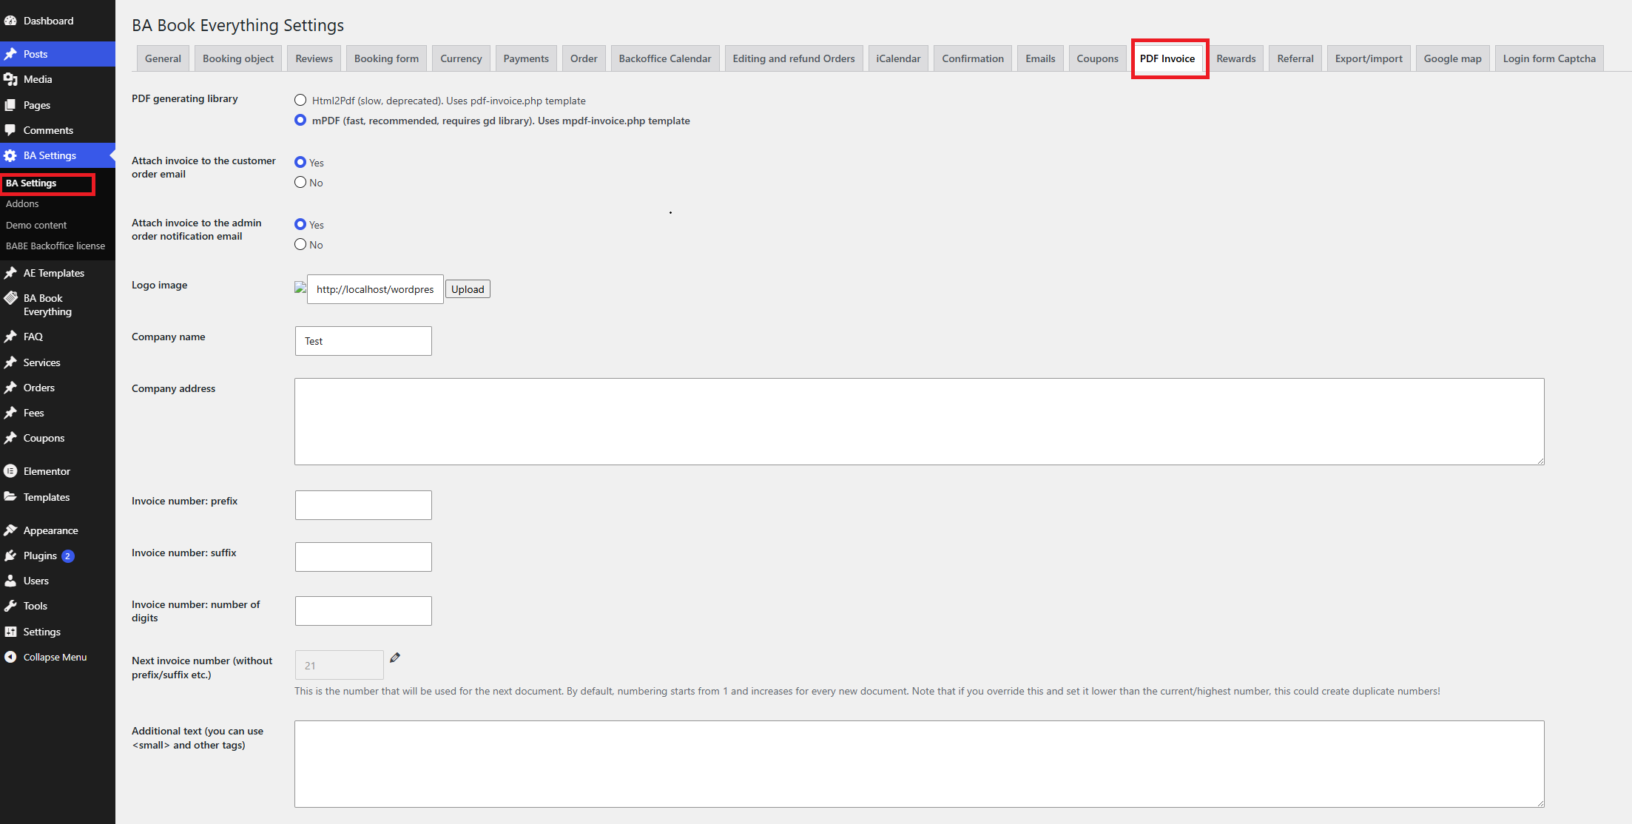This screenshot has width=1632, height=824.
Task: Switch to the Payments tab
Action: coord(526,58)
